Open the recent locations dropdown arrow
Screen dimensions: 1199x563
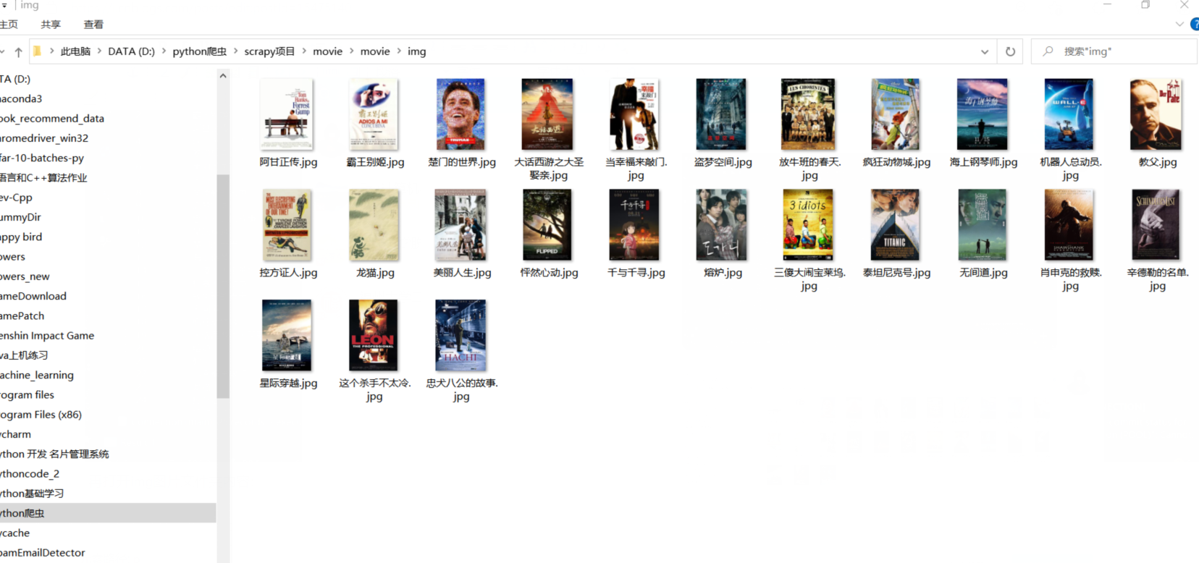3,51
